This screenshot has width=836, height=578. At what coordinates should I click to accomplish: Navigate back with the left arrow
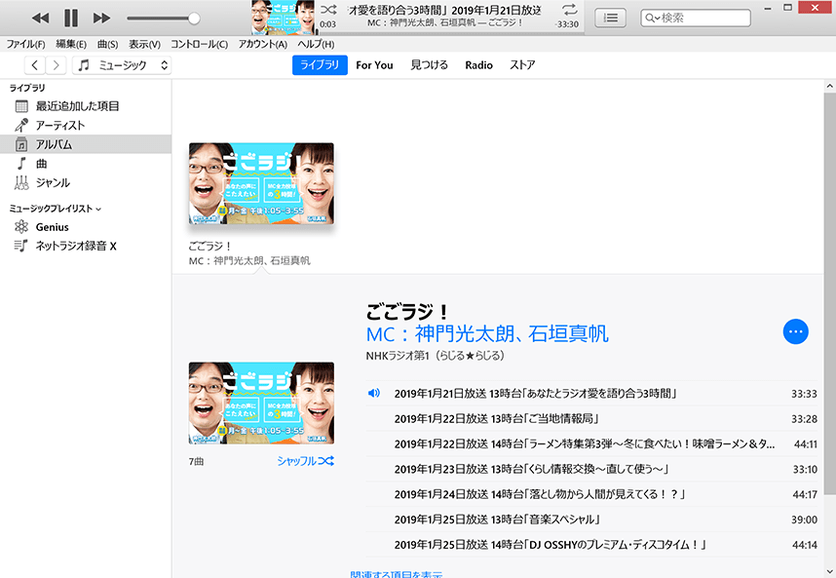coord(35,64)
